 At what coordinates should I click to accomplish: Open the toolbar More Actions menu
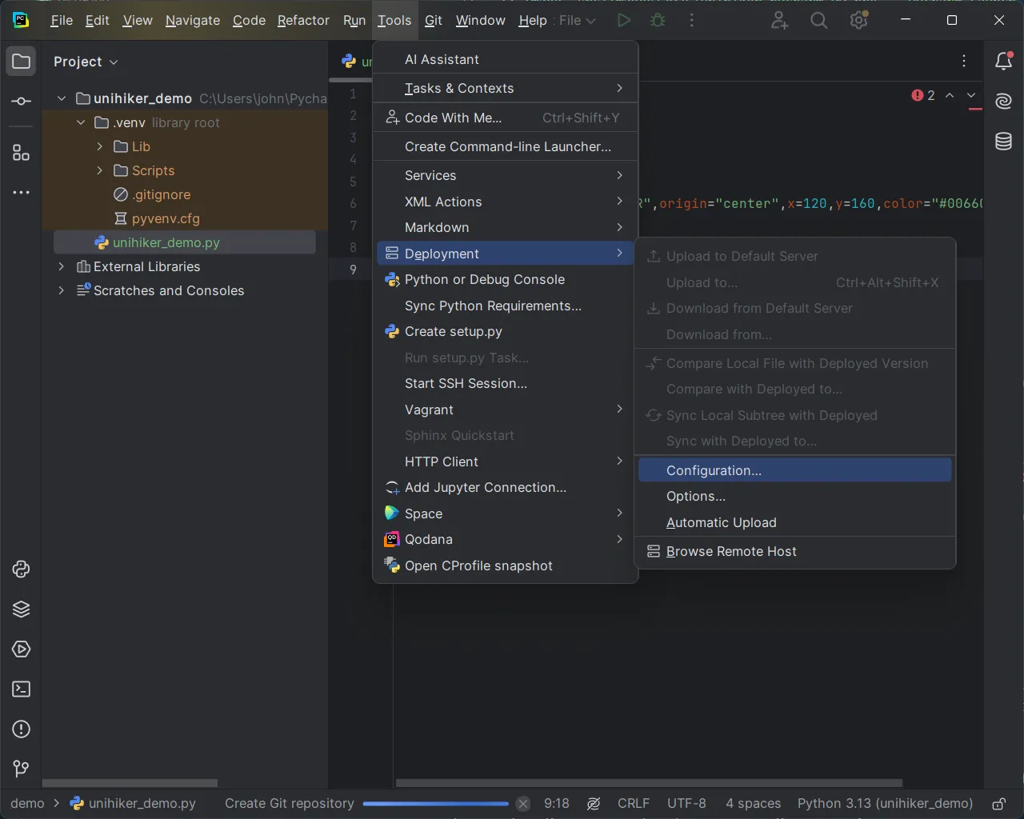click(692, 21)
